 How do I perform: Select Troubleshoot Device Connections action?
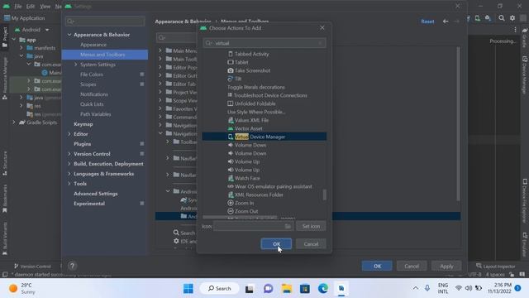pyautogui.click(x=270, y=95)
